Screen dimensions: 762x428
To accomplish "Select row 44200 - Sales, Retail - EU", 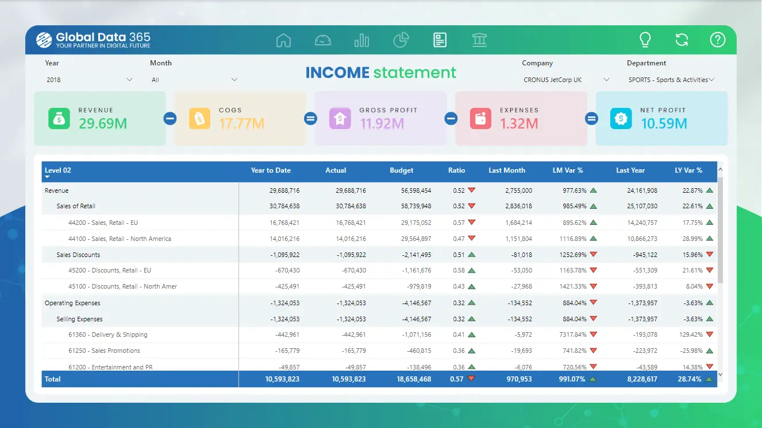I will (x=379, y=223).
